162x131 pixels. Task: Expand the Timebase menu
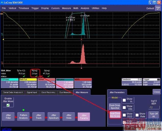24,8
